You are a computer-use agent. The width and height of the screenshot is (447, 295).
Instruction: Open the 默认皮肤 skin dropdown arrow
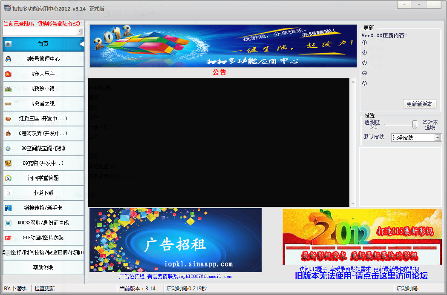(438, 137)
